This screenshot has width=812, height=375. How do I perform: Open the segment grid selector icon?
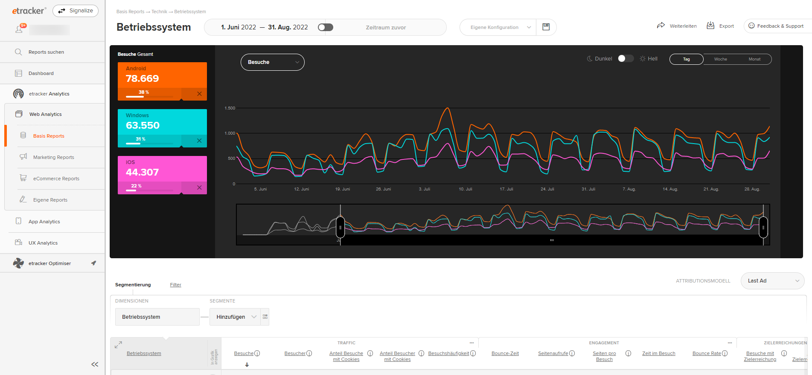tap(265, 317)
